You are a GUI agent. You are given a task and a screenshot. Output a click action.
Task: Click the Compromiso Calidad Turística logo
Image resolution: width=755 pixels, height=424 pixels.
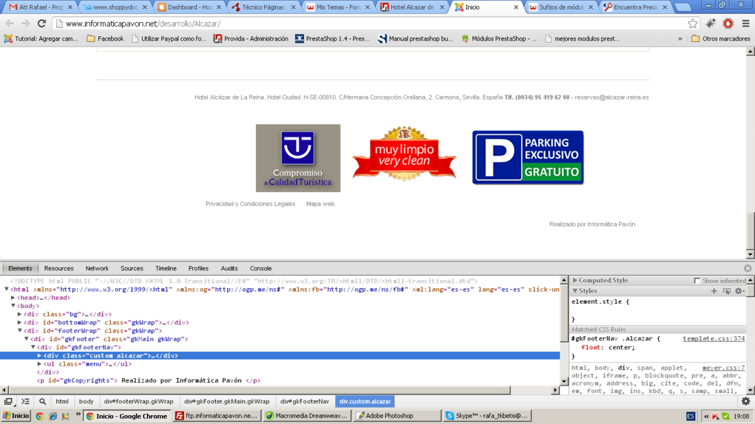[298, 158]
